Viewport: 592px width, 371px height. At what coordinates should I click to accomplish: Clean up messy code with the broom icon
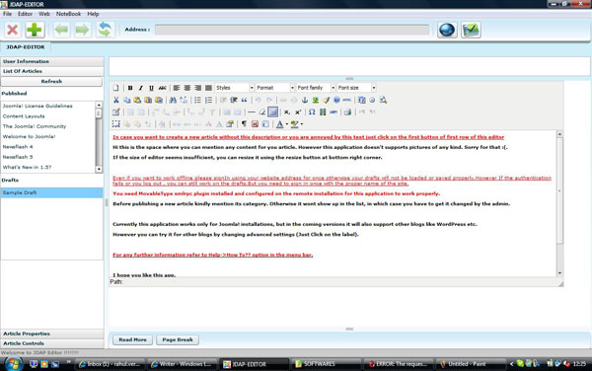coord(326,100)
